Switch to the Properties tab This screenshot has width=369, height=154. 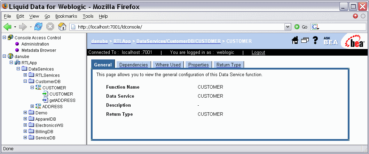point(198,65)
